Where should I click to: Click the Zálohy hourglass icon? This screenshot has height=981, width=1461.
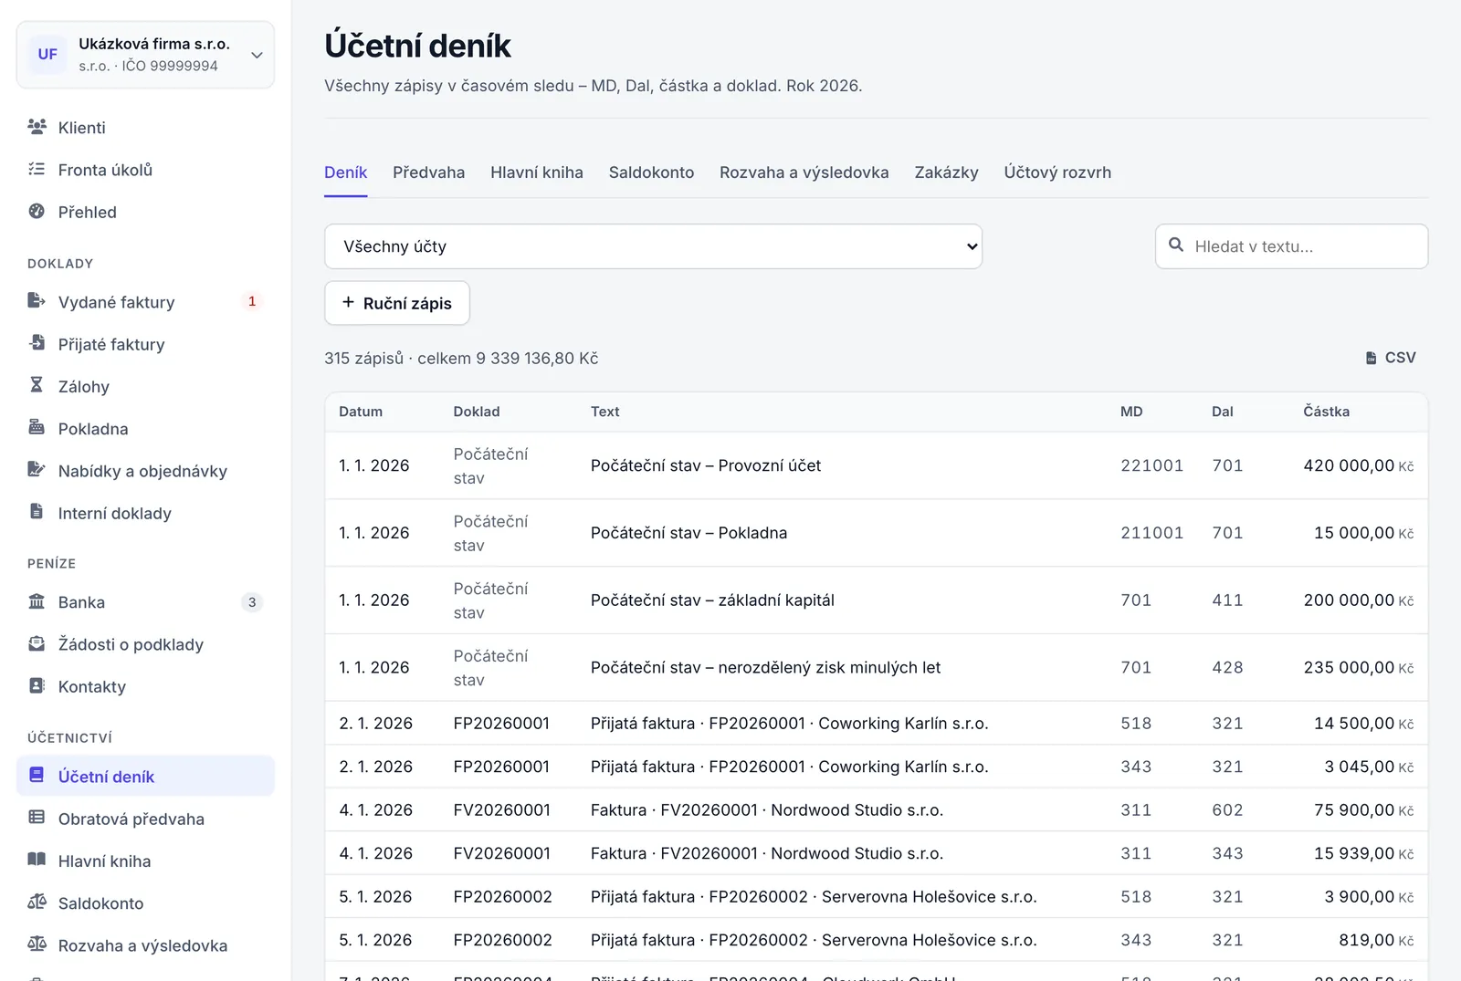pos(37,384)
